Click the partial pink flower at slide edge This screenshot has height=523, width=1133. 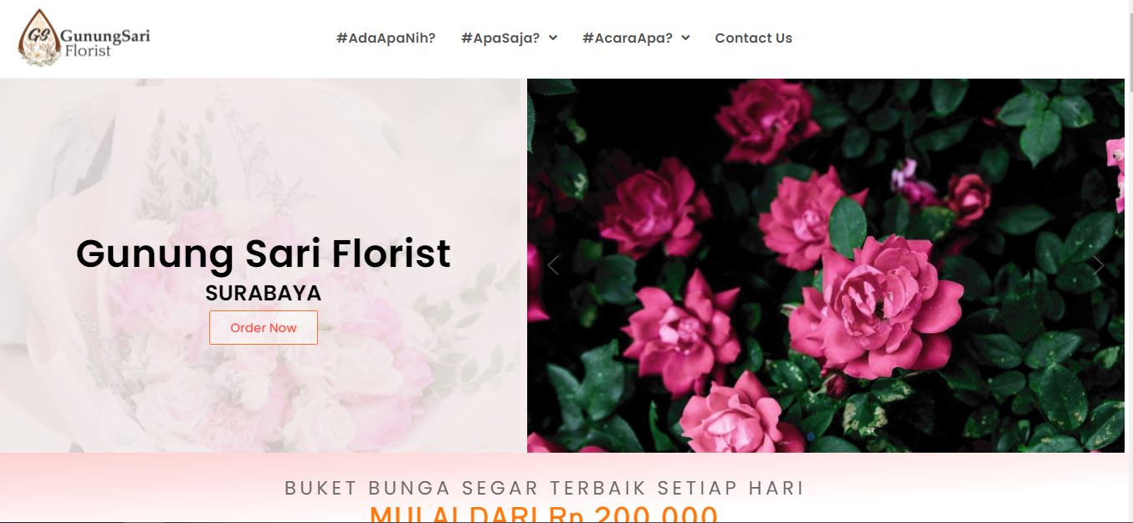(1115, 166)
